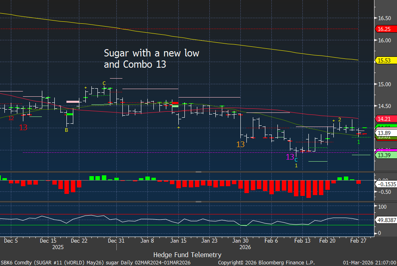Select the yellow 2 setup count marker
The height and width of the screenshot is (266, 397).
339,120
